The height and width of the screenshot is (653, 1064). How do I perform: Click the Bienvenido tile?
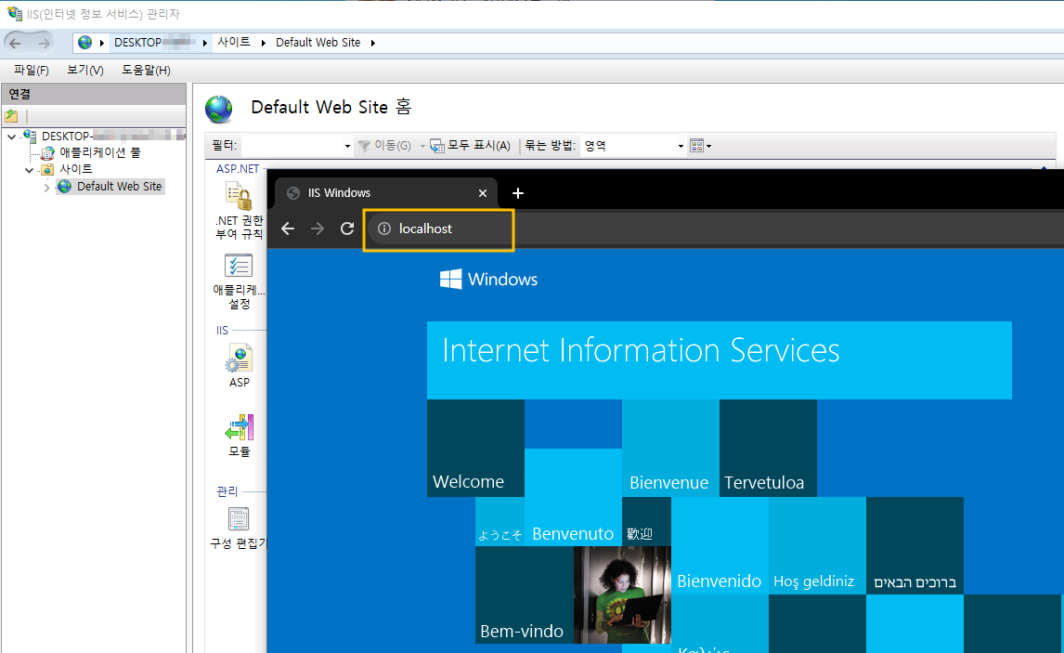click(720, 546)
